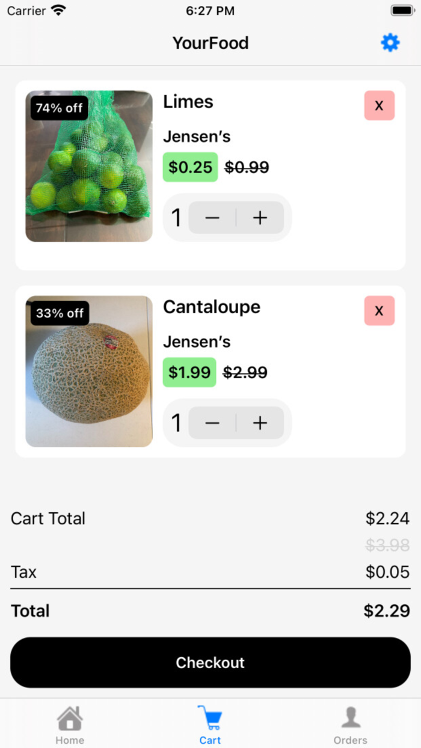Open the Limes product photo
This screenshot has height=748, width=421.
tap(88, 167)
